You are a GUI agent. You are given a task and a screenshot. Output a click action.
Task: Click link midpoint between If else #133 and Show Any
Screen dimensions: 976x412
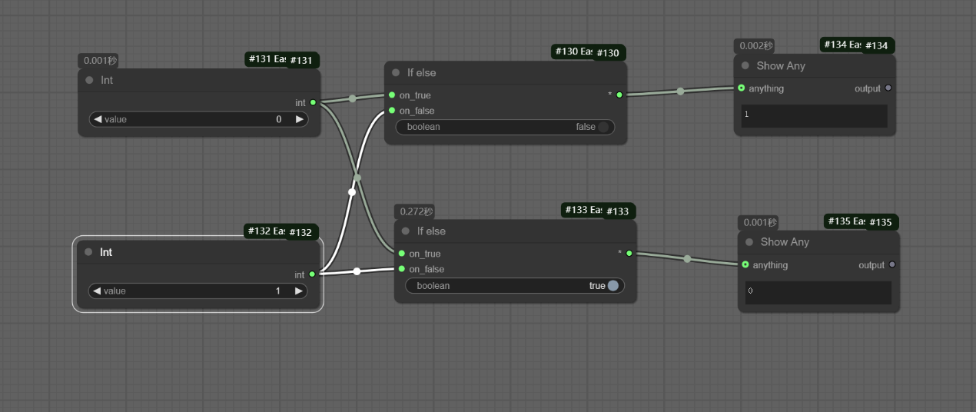tap(687, 259)
